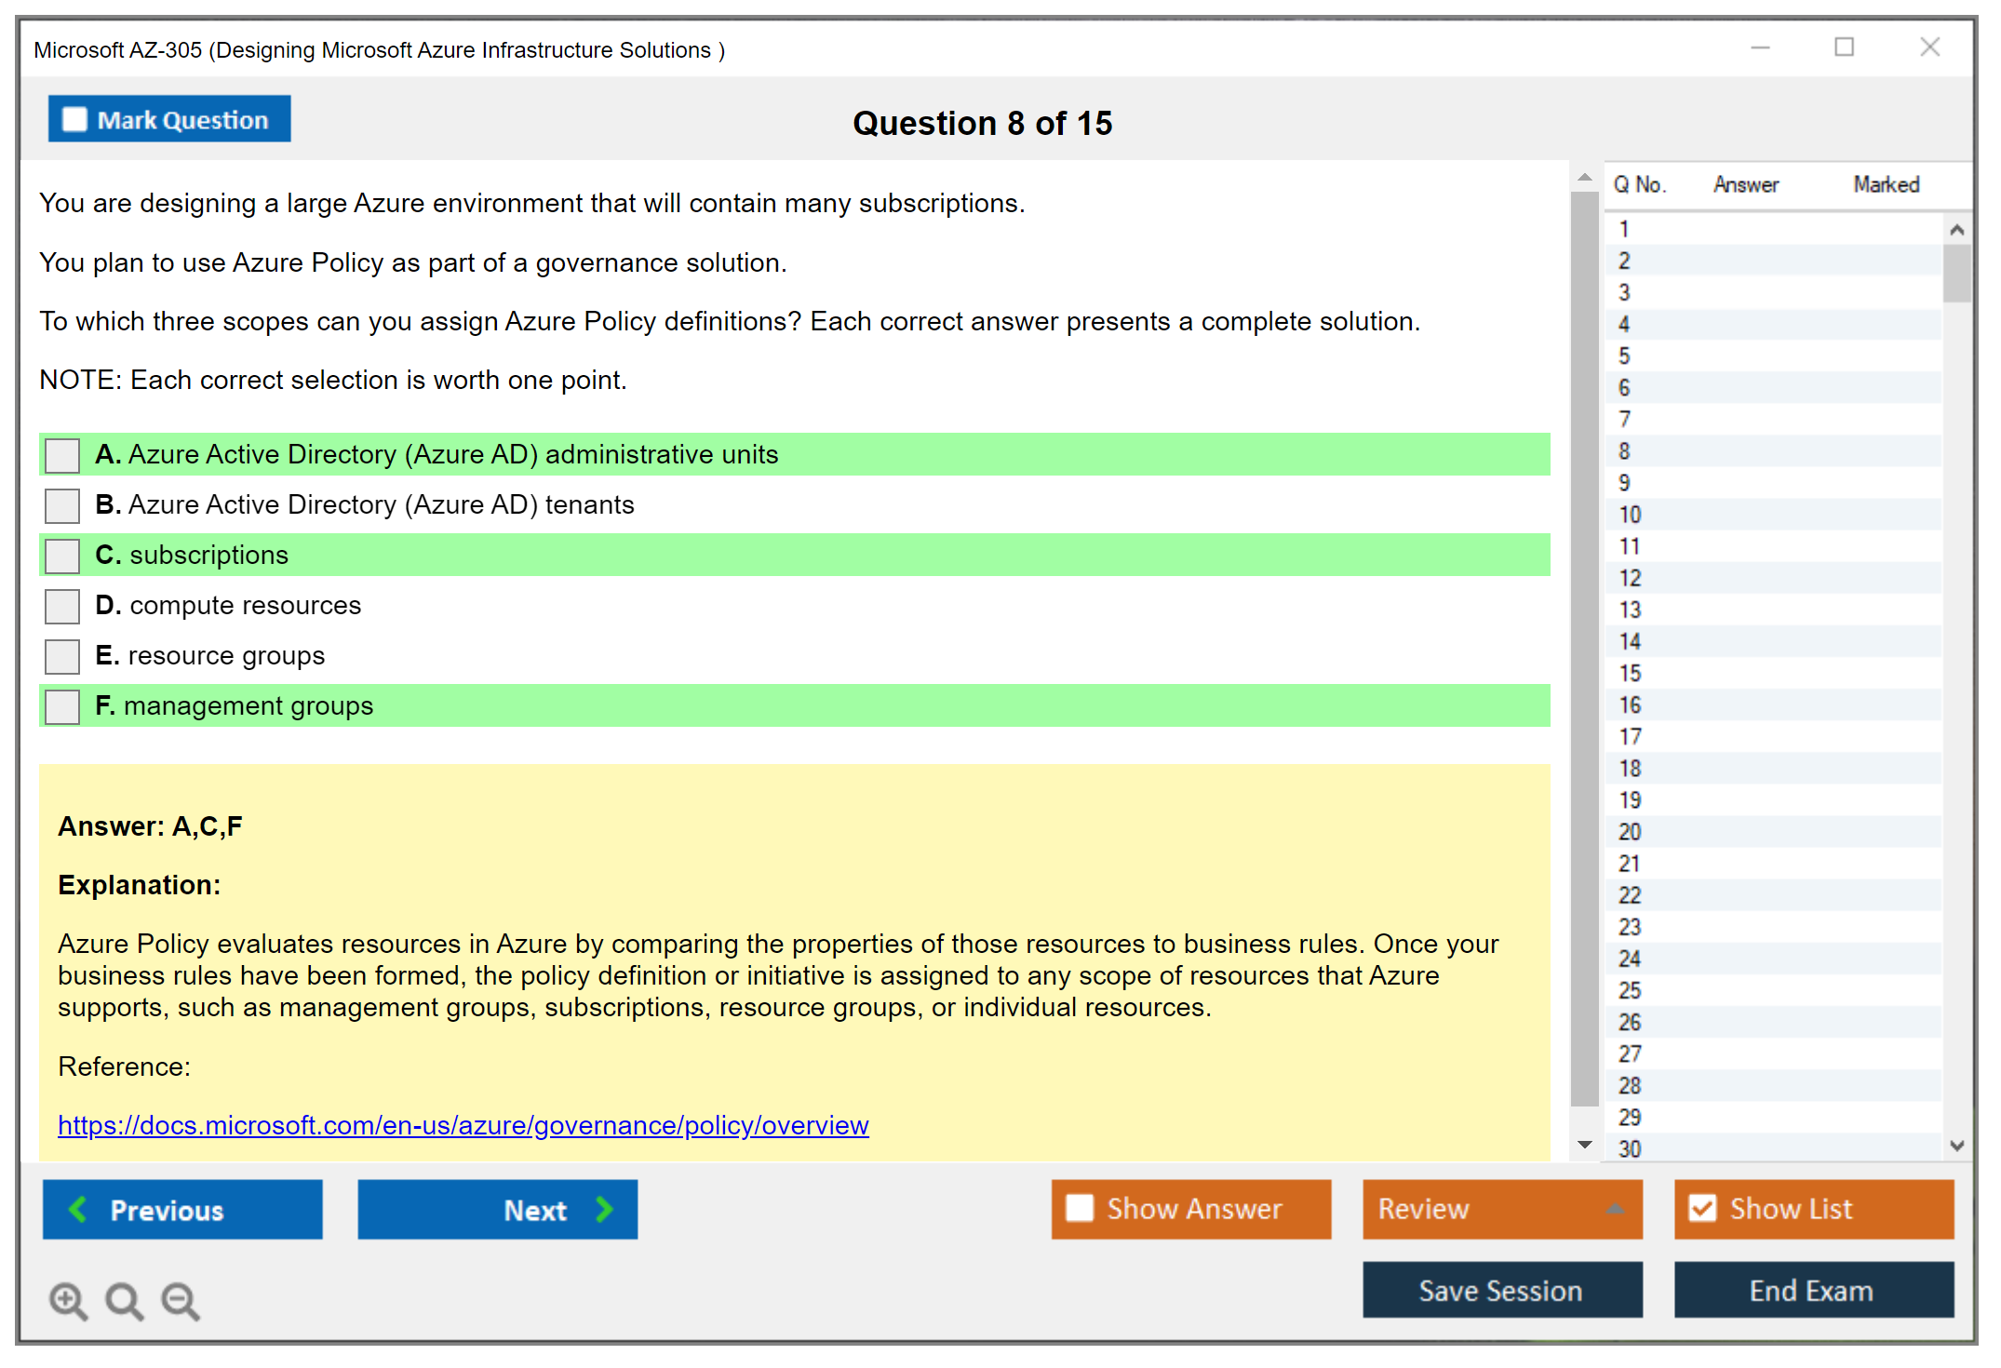The image size is (2001, 1368).
Task: Click the green left chevron on Previous
Action: click(x=78, y=1209)
